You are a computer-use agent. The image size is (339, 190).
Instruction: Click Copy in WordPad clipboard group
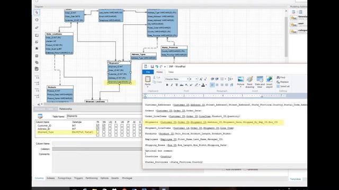pos(157,82)
